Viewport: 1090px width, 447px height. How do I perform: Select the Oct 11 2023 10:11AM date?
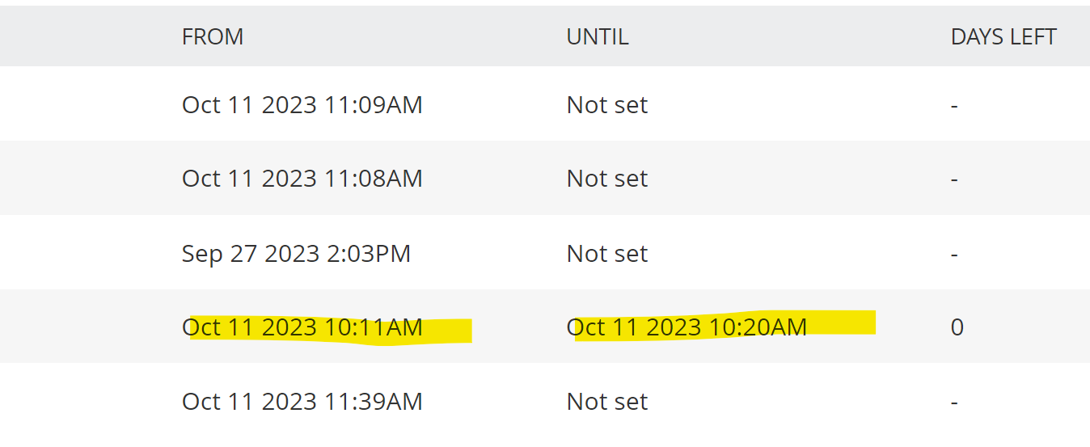[302, 327]
